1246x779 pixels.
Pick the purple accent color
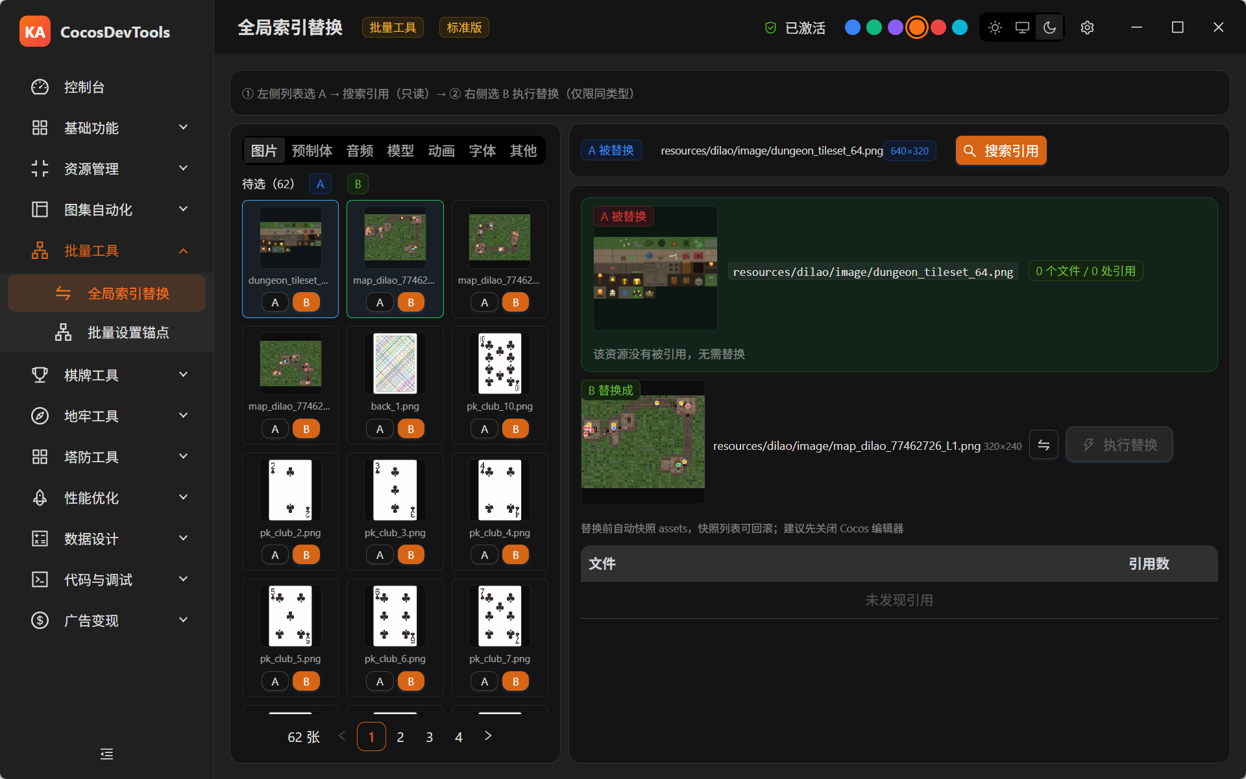[x=896, y=27]
